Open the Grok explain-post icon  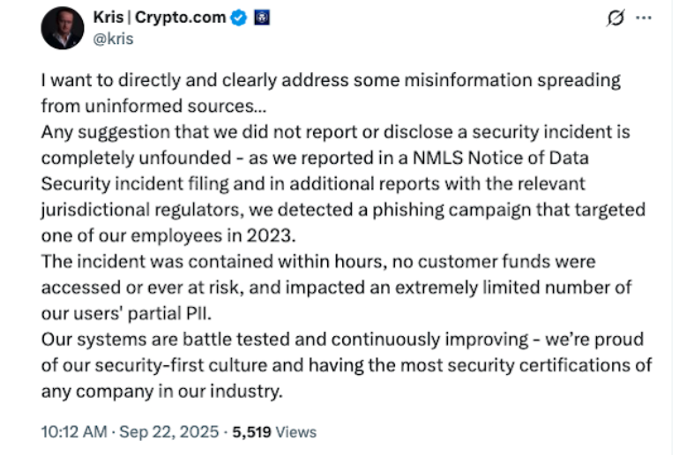(x=616, y=18)
